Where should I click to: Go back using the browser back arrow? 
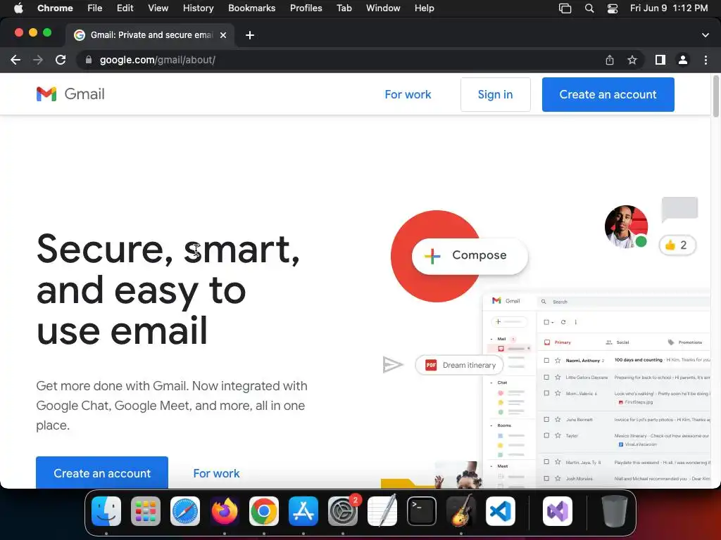15,60
